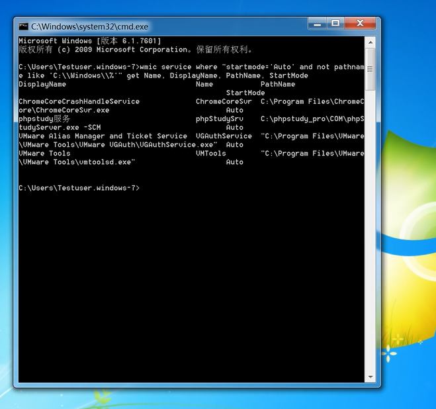Click the console scrollbar down arrow
The height and width of the screenshot is (409, 436).
click(x=370, y=378)
